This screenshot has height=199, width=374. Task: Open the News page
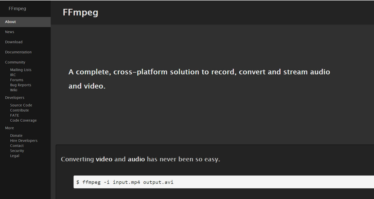coord(10,32)
